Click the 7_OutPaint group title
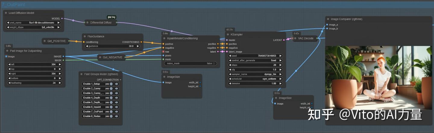Screen dimensions: 434x133 pyautogui.click(x=13, y=5)
